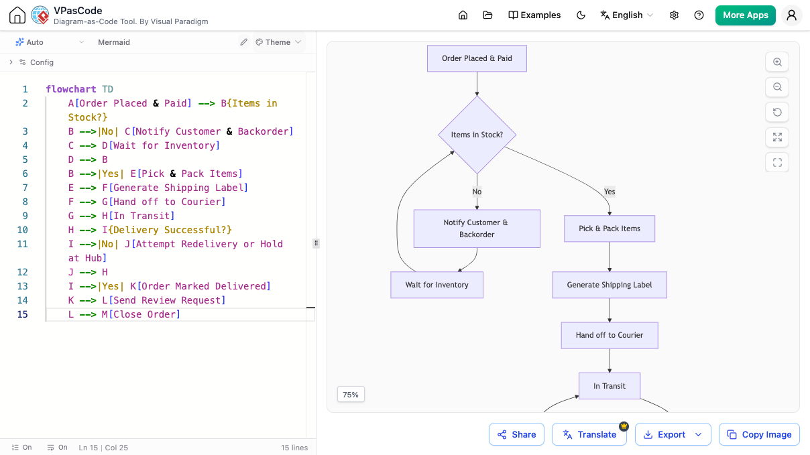Open the English language dropdown
The width and height of the screenshot is (810, 455).
click(x=626, y=15)
